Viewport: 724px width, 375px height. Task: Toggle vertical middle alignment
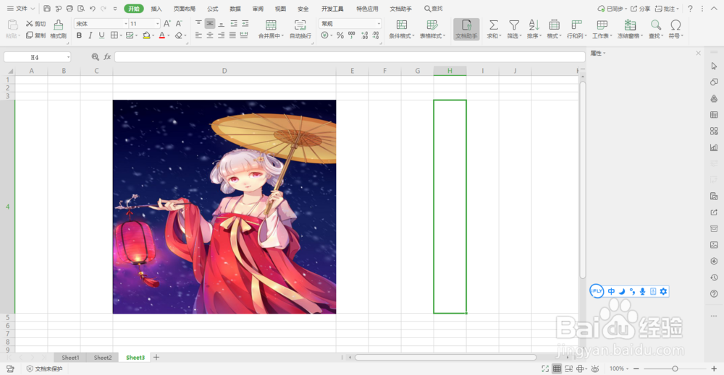click(x=210, y=24)
